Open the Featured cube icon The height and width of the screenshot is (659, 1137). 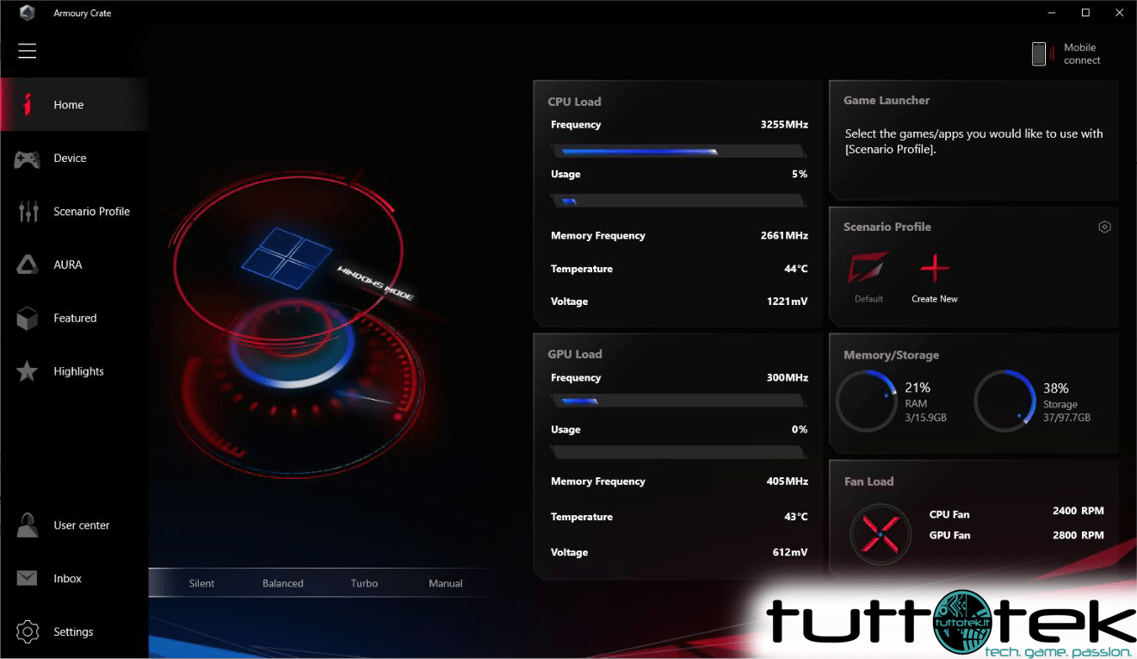(28, 318)
